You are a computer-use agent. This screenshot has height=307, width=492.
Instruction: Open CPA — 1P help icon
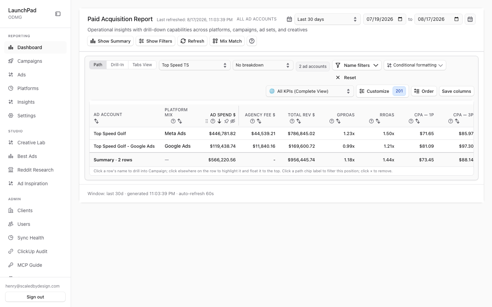[411, 121]
